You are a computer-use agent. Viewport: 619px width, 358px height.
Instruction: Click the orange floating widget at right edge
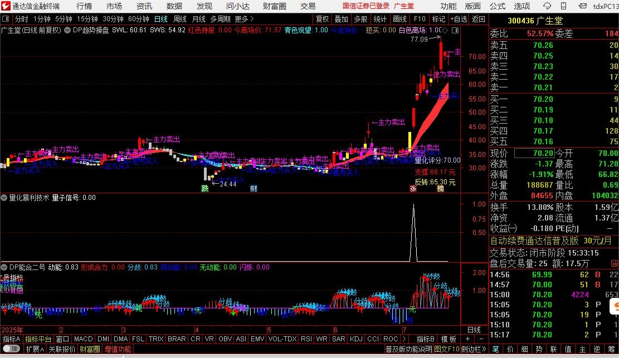(x=615, y=306)
